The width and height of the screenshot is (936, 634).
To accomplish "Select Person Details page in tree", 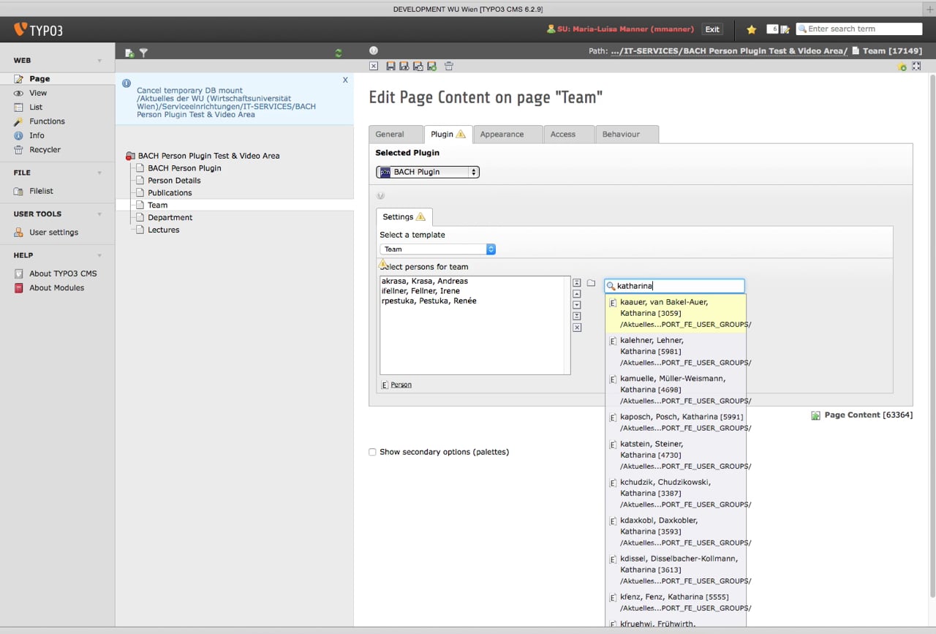I will point(174,181).
